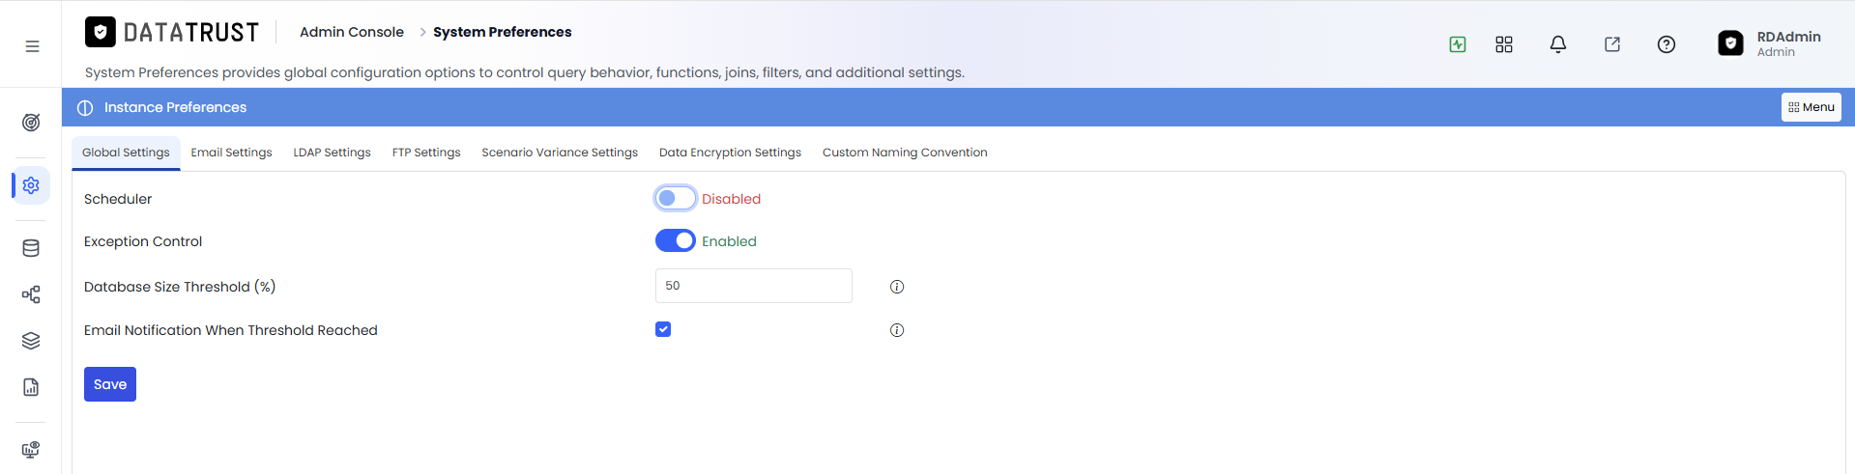
Task: Open the report document sidebar icon
Action: click(31, 387)
